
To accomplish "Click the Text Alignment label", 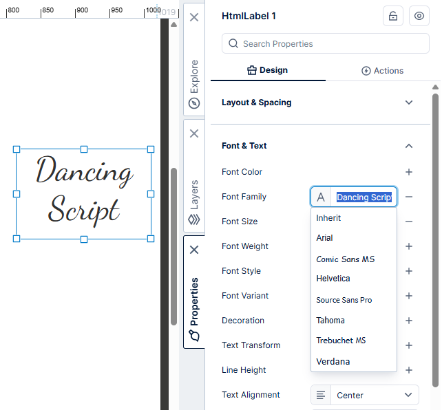I will click(x=251, y=395).
